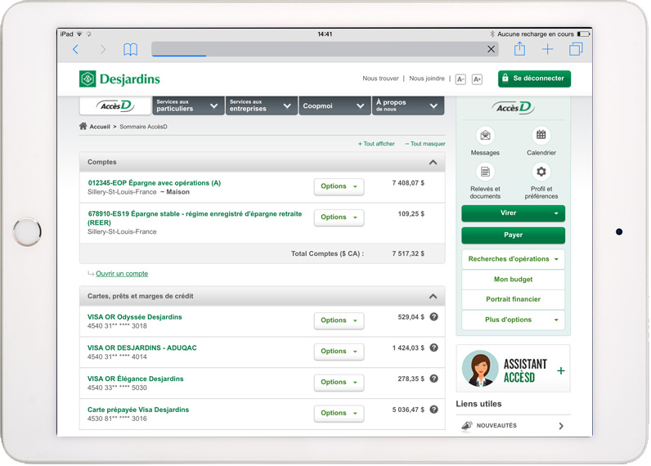Increase text size with A+ button
This screenshot has width=651, height=466.
pos(477,79)
